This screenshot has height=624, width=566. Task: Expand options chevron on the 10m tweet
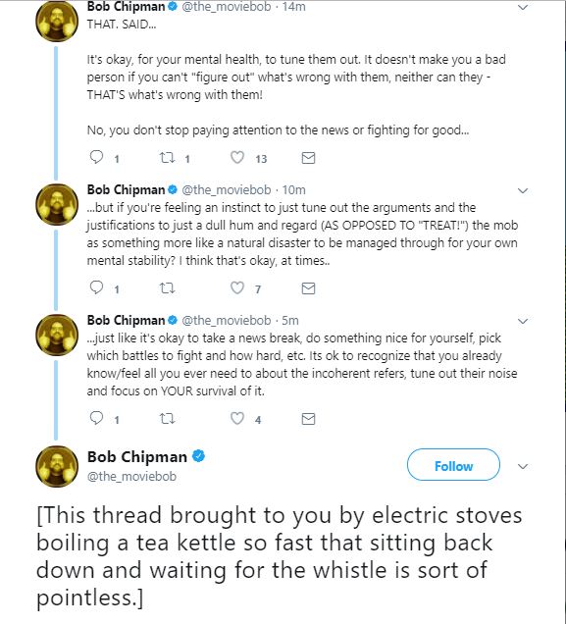click(x=523, y=190)
